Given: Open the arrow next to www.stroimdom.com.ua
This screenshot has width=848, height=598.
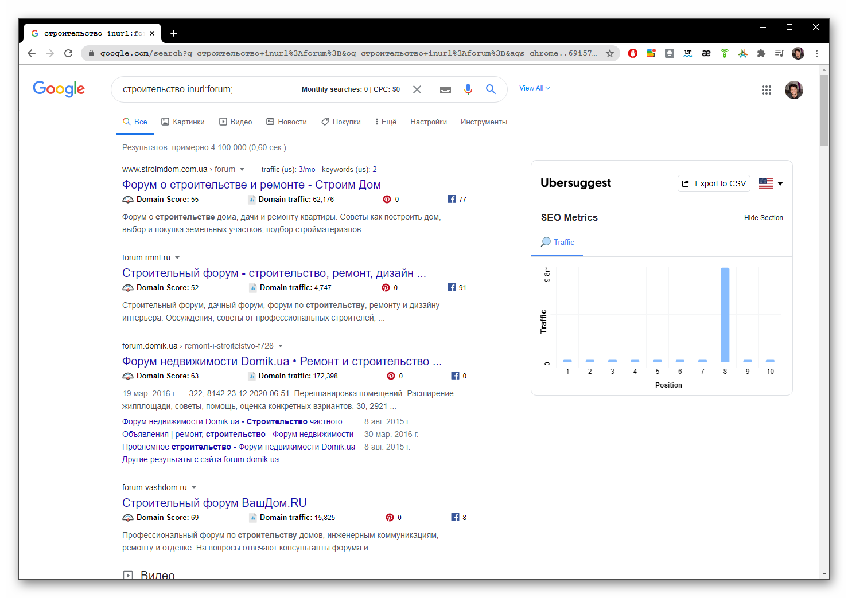Looking at the screenshot, I should coord(242,170).
